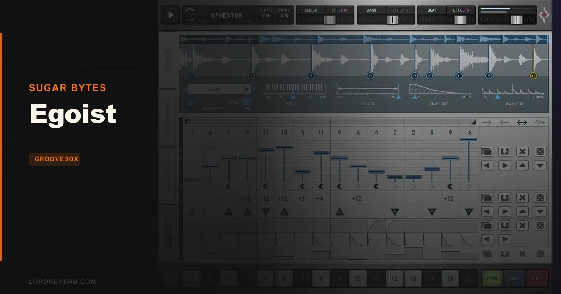Copy the pitch sequence lane

coord(487,198)
